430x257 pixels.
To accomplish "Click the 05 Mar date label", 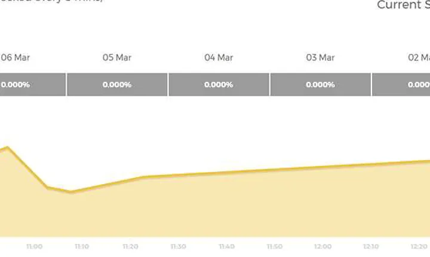I will click(x=117, y=57).
